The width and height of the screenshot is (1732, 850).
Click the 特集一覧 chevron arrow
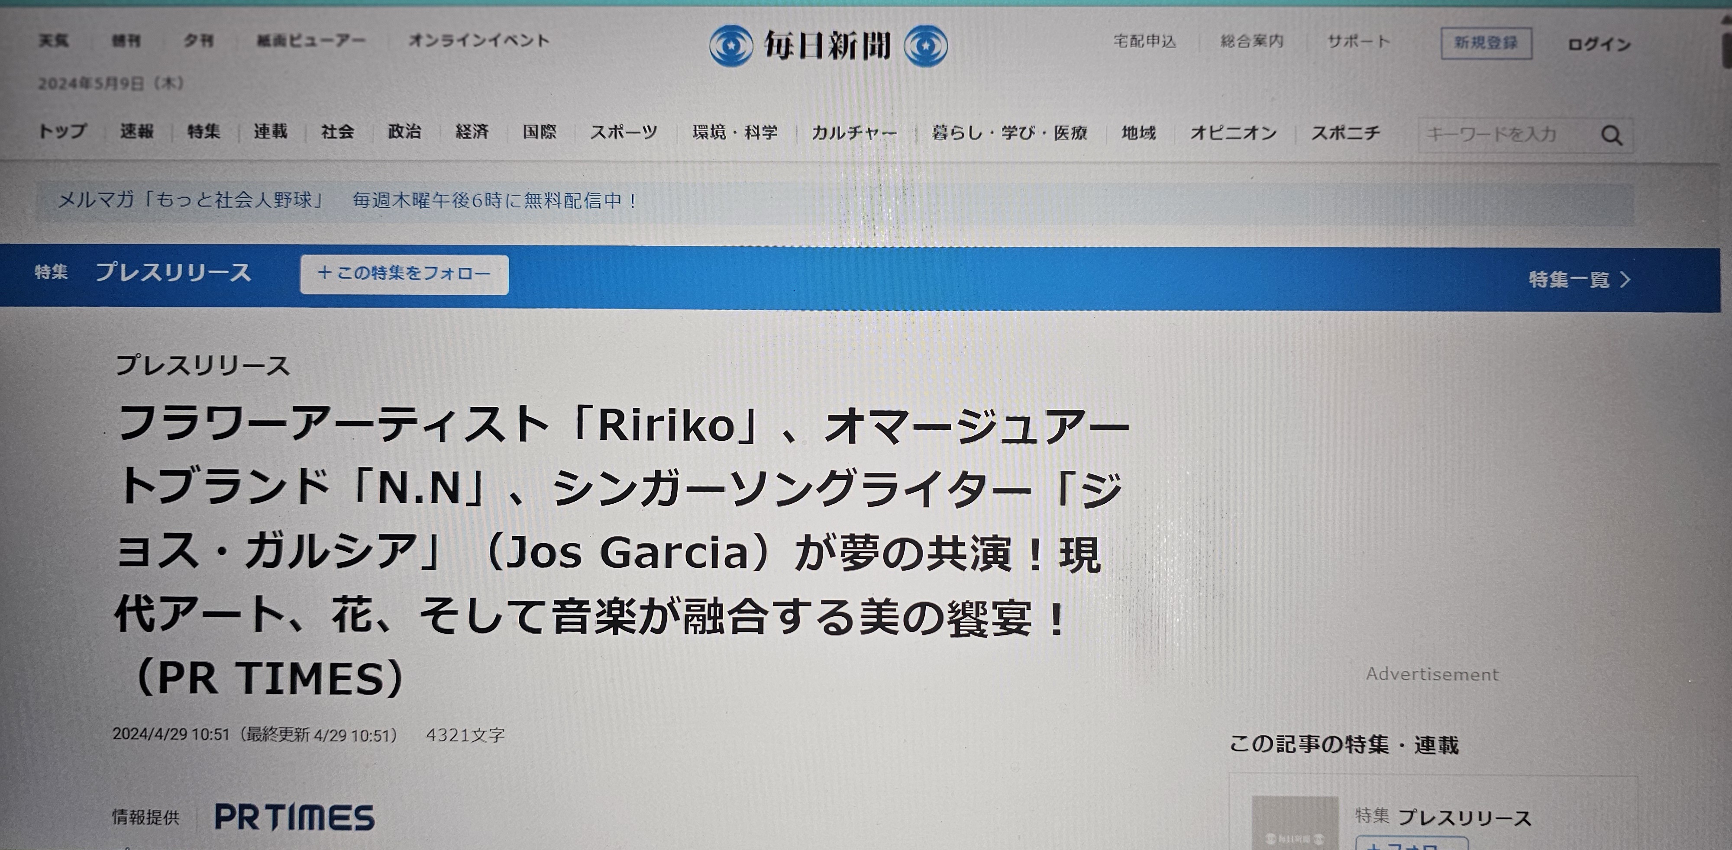coord(1625,280)
